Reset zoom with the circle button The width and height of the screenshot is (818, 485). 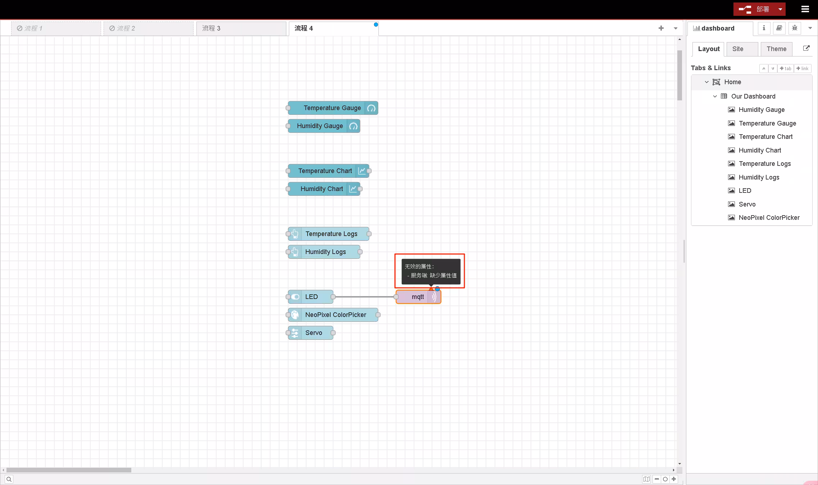point(665,479)
